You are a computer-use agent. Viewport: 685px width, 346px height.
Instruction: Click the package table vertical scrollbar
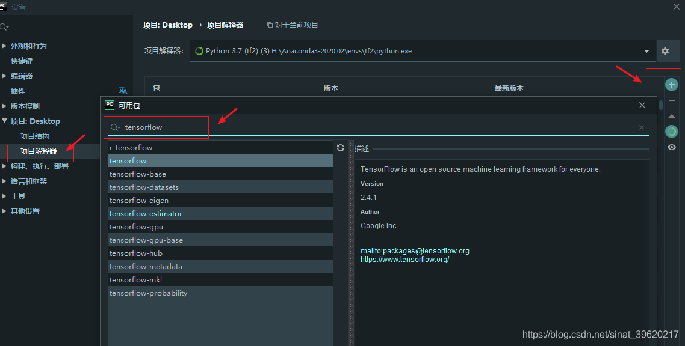point(661,106)
